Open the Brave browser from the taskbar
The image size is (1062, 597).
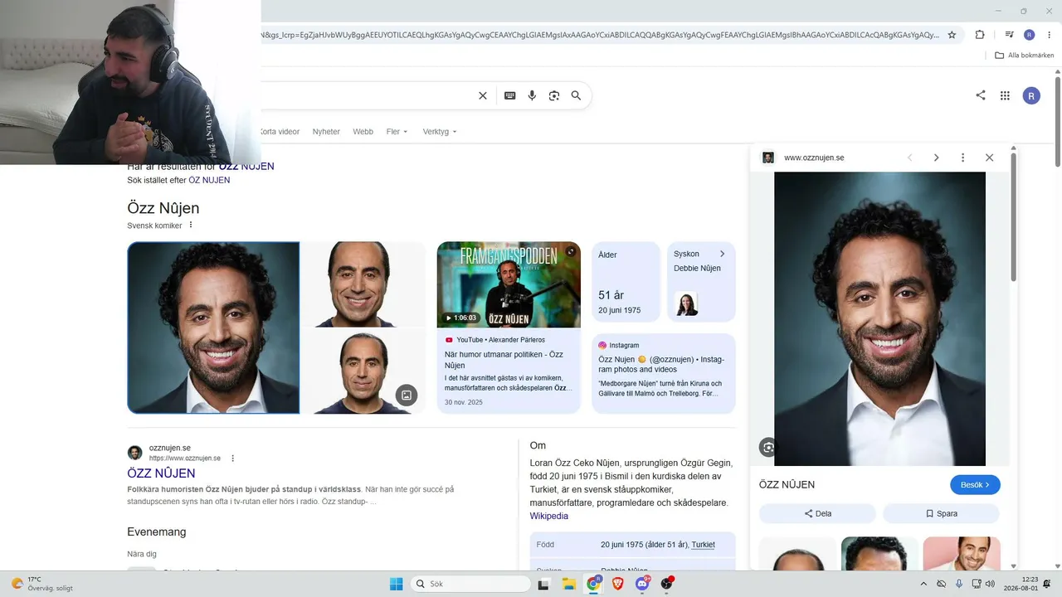(x=618, y=584)
